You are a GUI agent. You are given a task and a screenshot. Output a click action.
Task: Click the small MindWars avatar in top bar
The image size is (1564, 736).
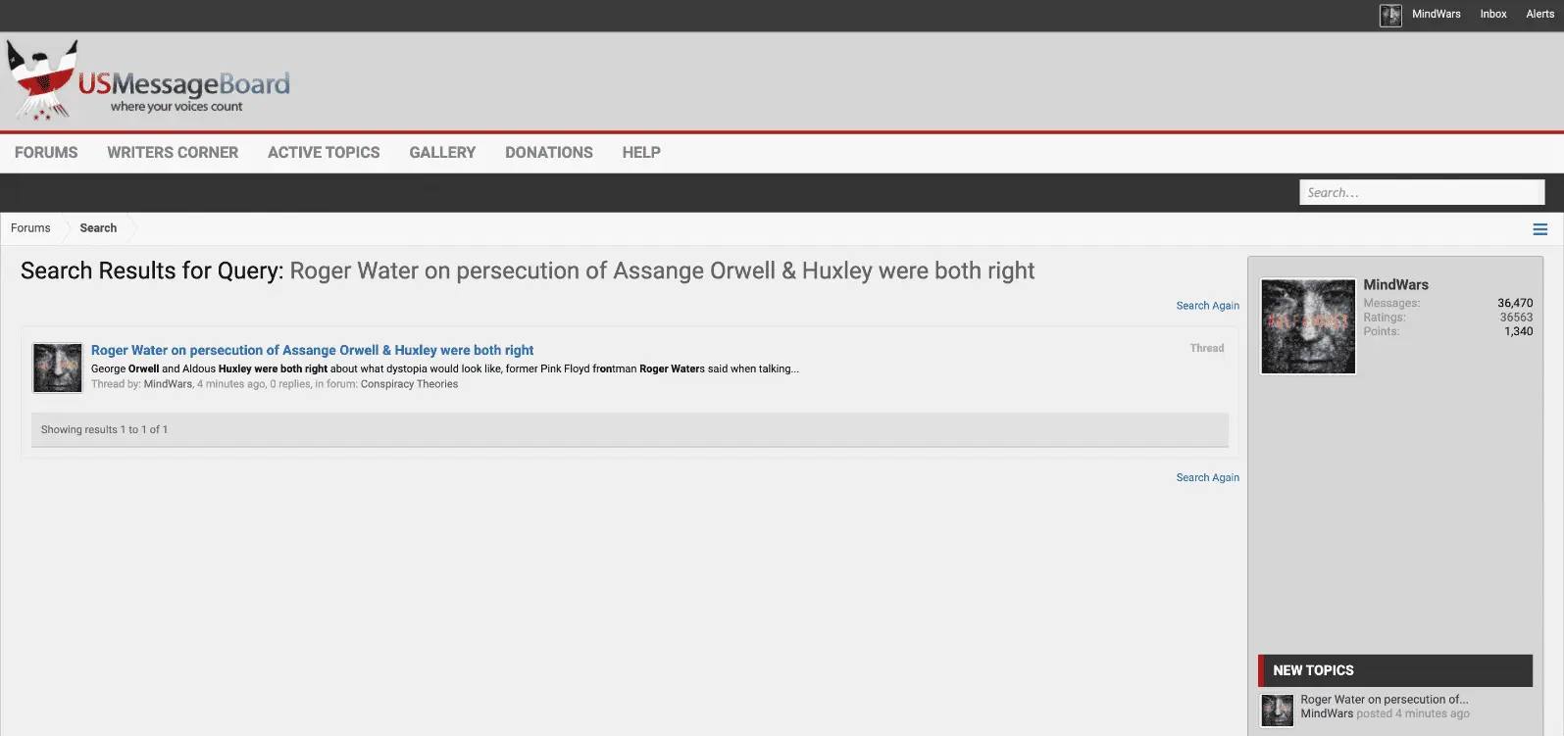pos(1389,15)
